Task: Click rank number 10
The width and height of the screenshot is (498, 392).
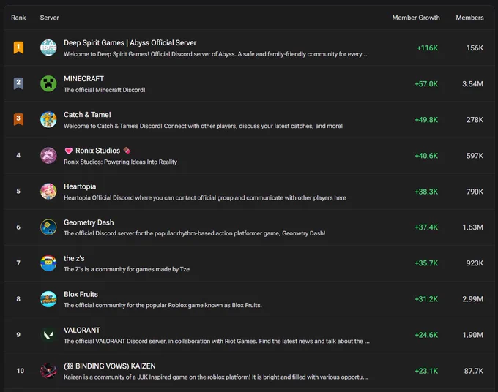Action: click(x=21, y=371)
